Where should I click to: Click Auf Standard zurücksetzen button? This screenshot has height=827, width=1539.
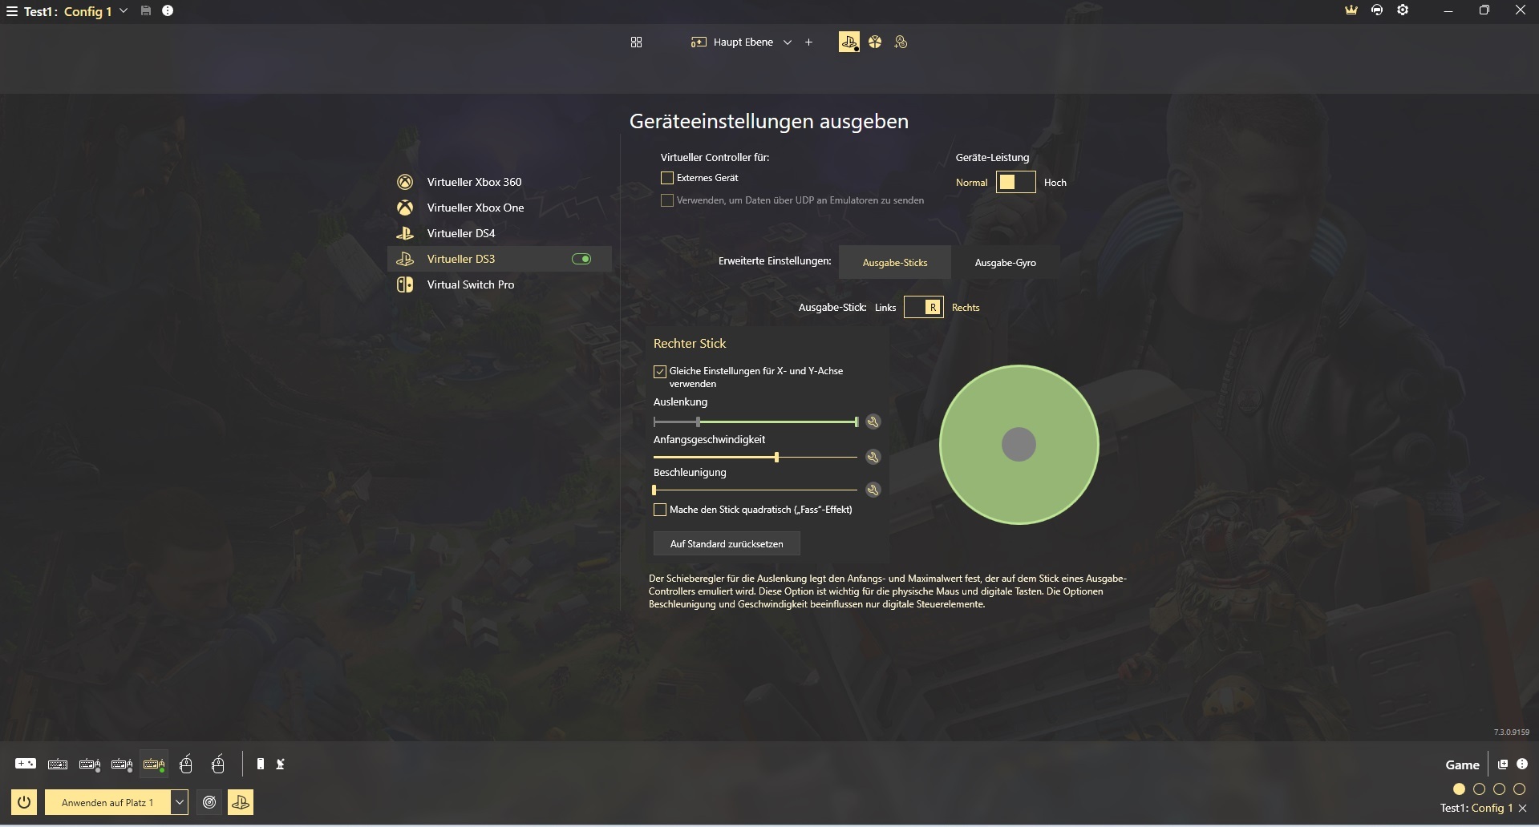pyautogui.click(x=727, y=544)
